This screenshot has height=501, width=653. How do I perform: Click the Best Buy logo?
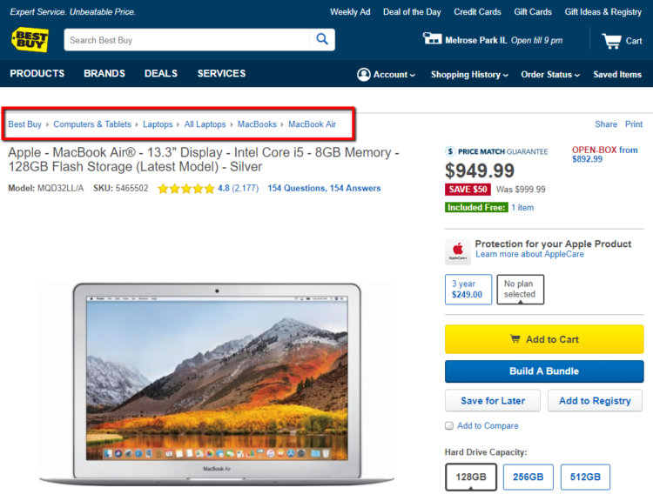click(30, 40)
